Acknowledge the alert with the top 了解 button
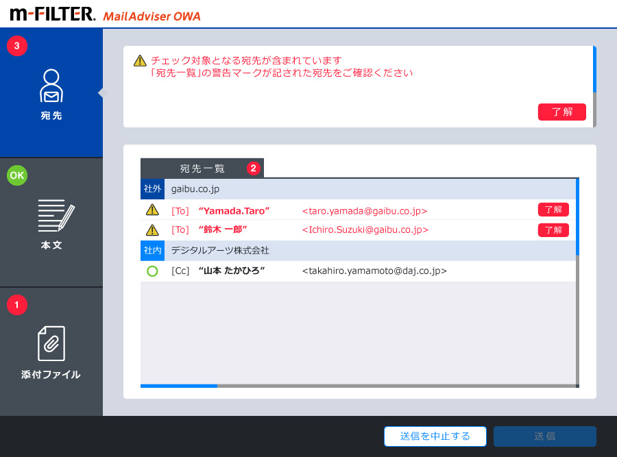 pos(562,112)
